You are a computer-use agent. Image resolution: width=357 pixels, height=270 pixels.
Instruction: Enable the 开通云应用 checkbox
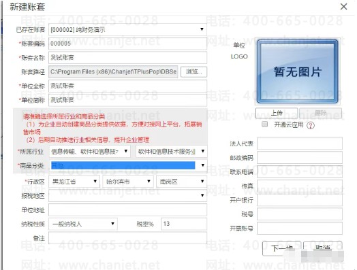click(264, 124)
